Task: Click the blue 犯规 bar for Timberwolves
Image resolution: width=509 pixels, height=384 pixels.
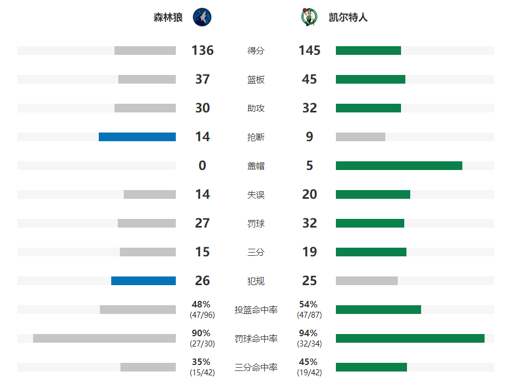Action: coord(143,281)
